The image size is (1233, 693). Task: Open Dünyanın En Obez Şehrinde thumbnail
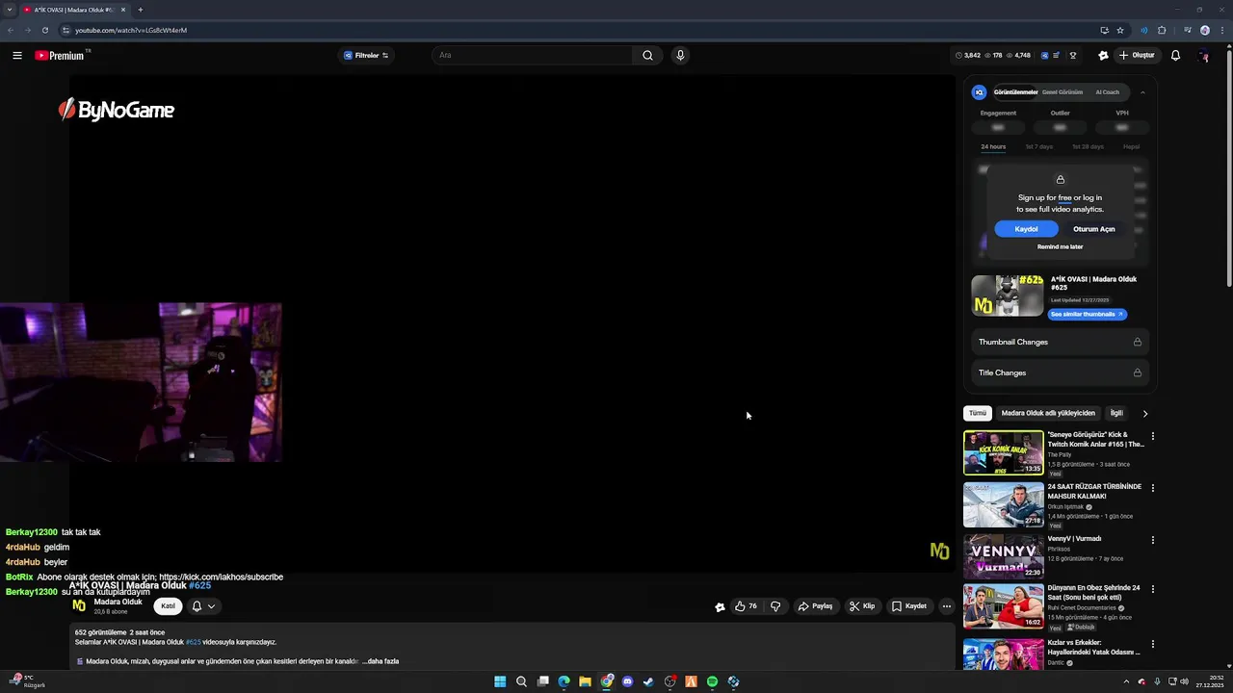[x=1003, y=605]
